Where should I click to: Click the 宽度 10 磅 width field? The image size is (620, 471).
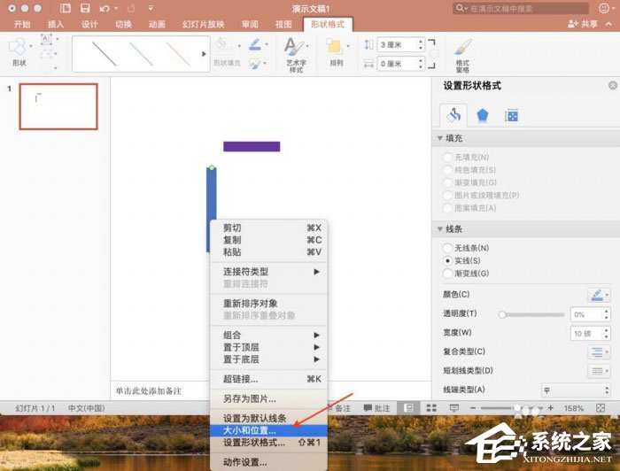click(x=586, y=334)
